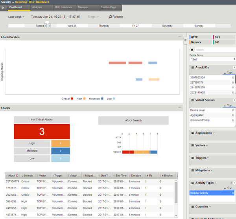The height and width of the screenshot is (219, 236).
Task: Open the gear settings menu beside Dashboard tab
Action: (4, 7)
